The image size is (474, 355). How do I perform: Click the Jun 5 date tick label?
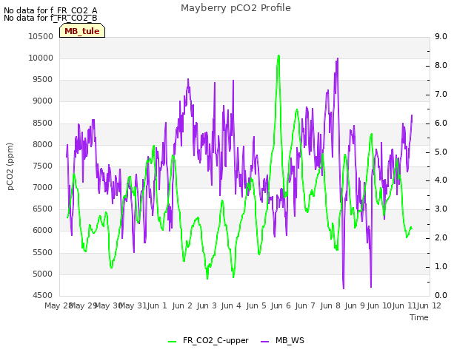256,305
